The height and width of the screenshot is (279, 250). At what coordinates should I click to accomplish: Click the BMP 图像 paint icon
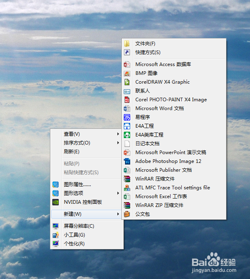(x=127, y=73)
